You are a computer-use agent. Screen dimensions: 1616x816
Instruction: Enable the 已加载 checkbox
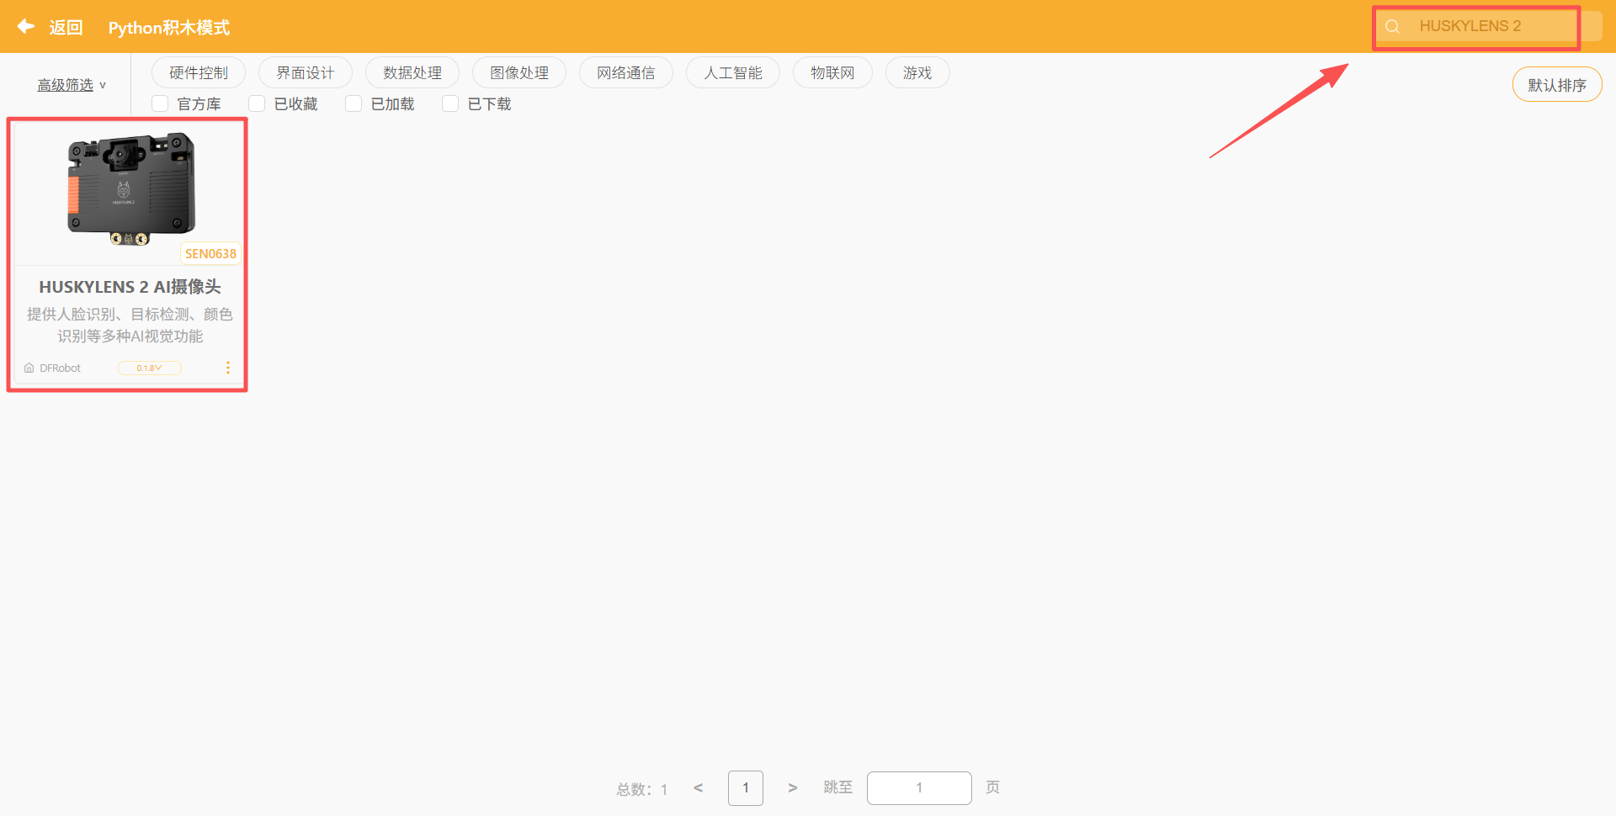pos(353,103)
